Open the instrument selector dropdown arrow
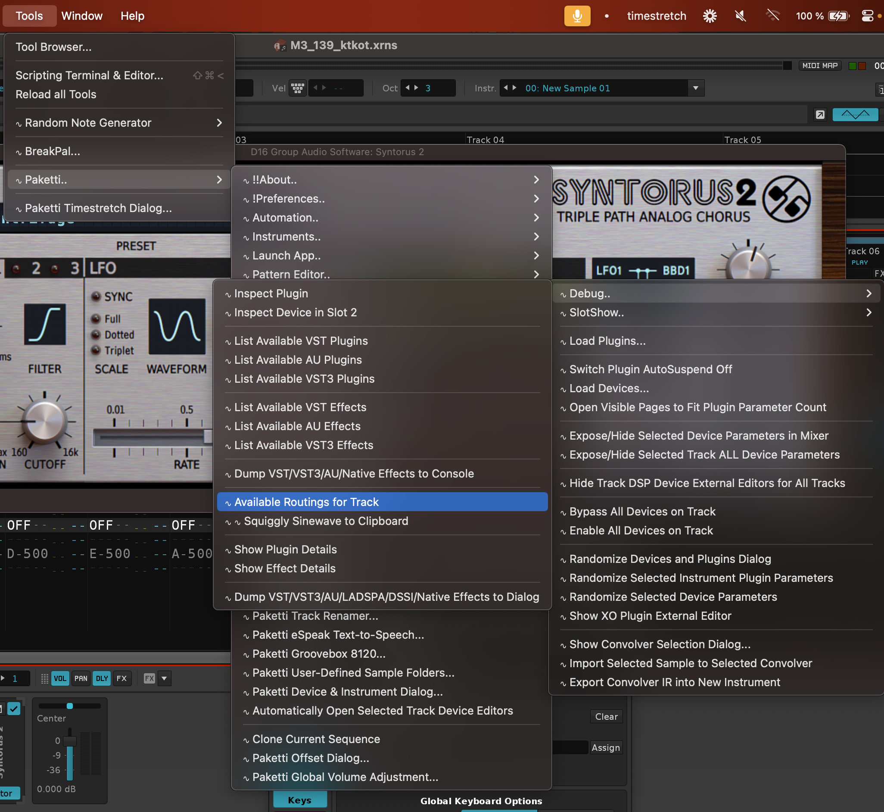Screen dimensions: 884x812 [x=696, y=88]
